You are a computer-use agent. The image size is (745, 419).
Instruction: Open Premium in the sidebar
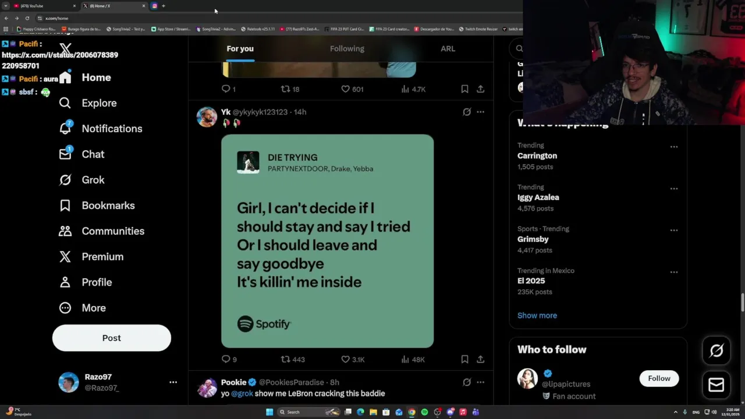pos(91,257)
